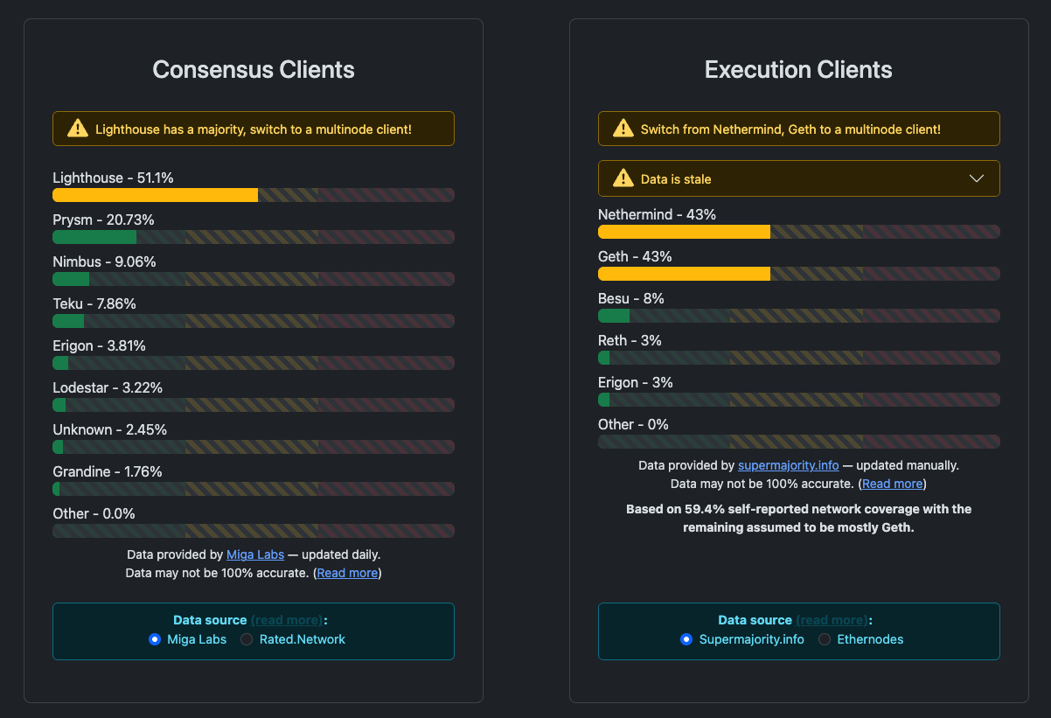The height and width of the screenshot is (718, 1051).
Task: Click the Grandine 1.76% progress bar
Action: pyautogui.click(x=254, y=489)
